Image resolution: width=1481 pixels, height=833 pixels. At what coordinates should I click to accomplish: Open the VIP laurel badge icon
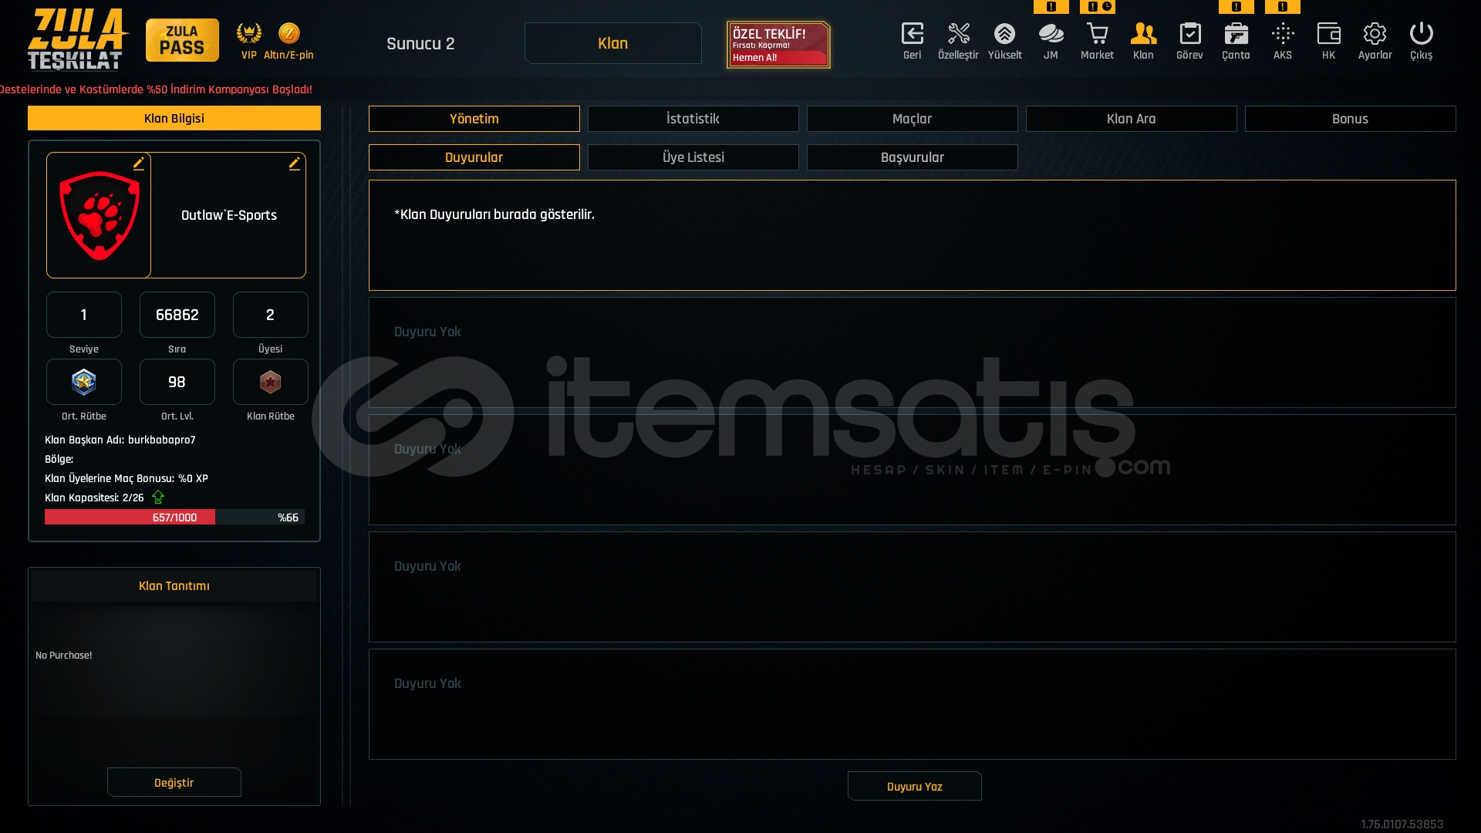click(248, 33)
